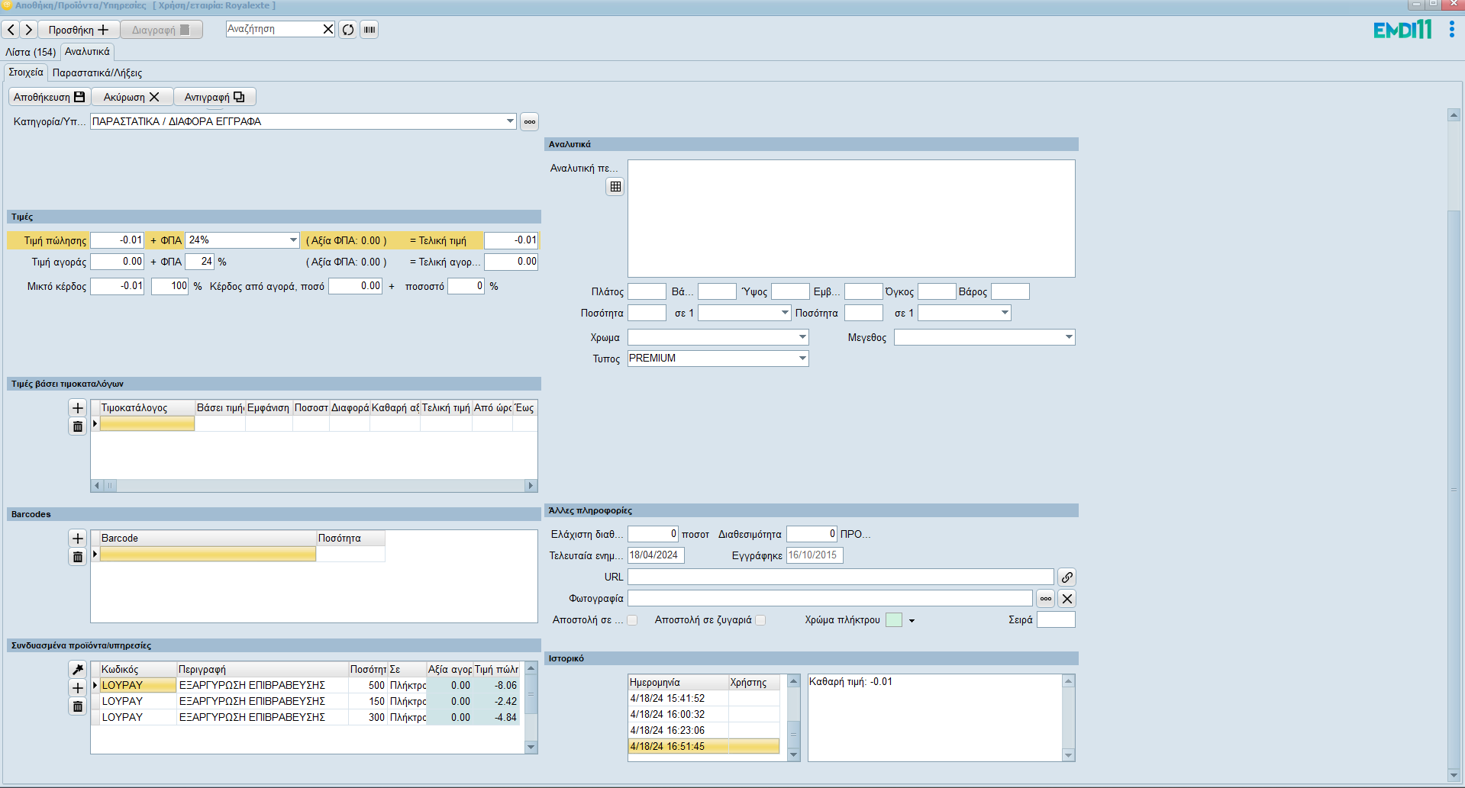Expand the category dropdown
The image size is (1465, 788).
[510, 121]
